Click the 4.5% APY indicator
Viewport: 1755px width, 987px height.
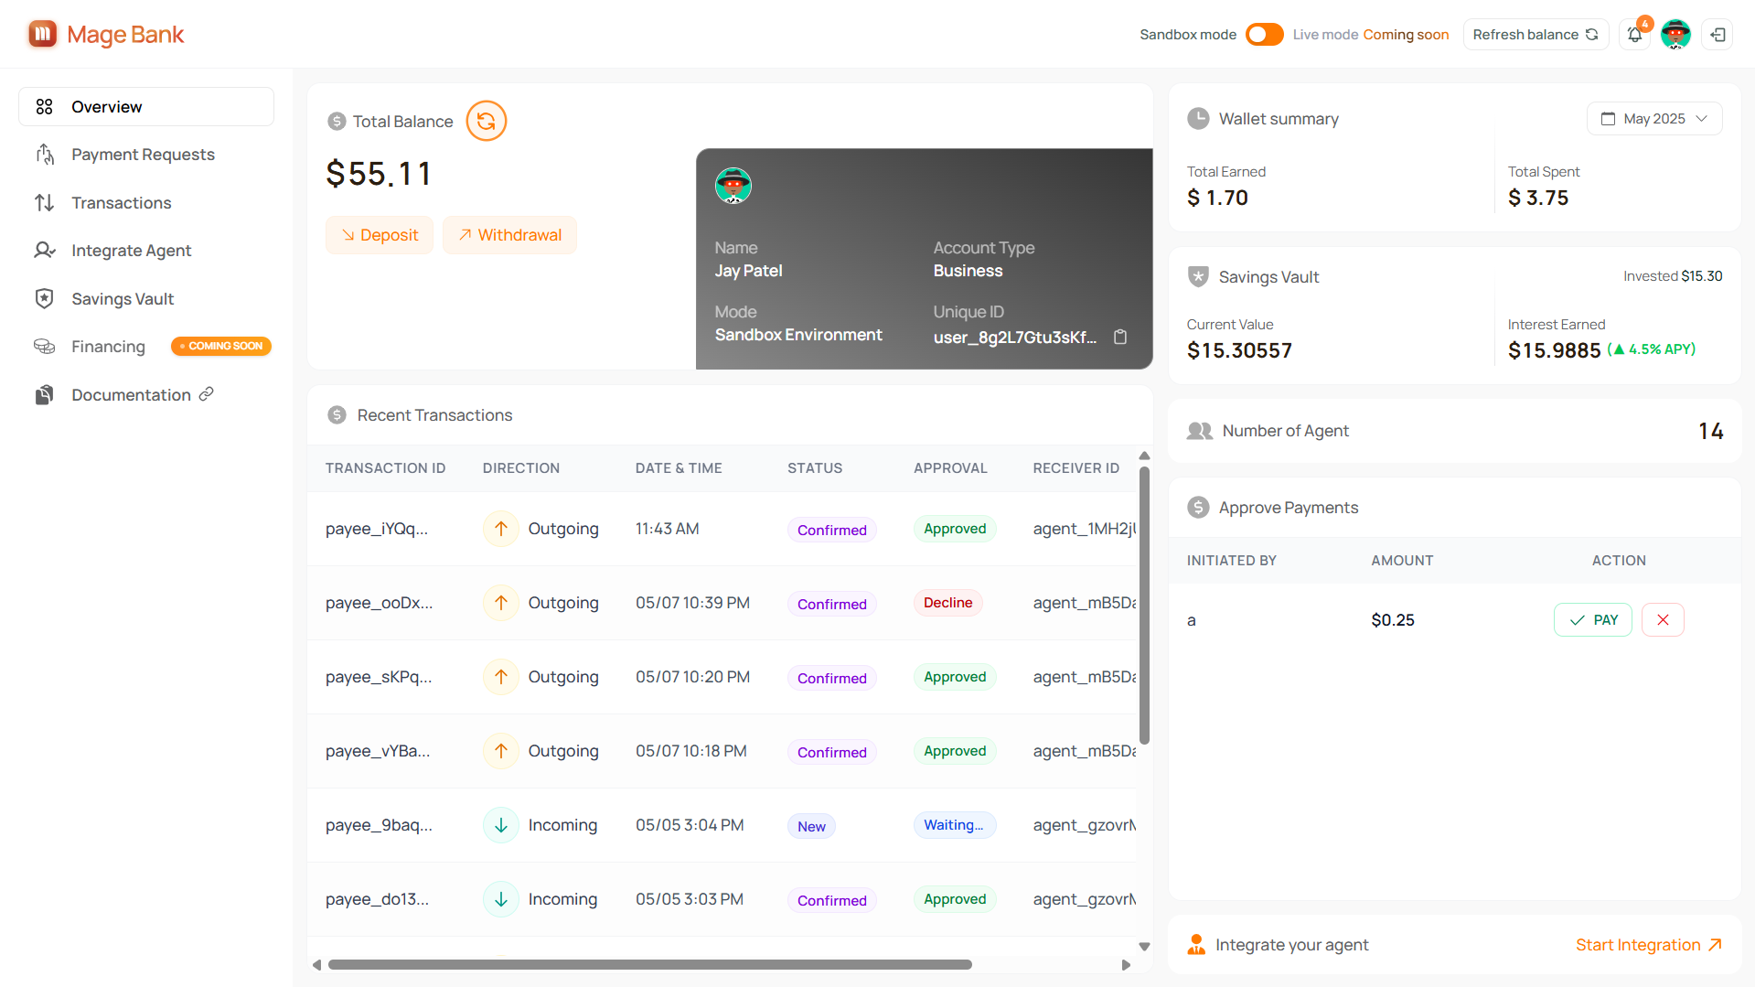pos(1652,349)
